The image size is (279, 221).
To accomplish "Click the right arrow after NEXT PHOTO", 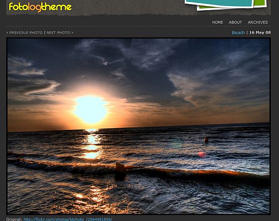I will coord(73,32).
